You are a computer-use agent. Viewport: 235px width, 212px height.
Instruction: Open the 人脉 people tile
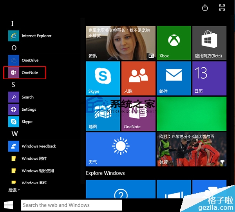(139, 79)
